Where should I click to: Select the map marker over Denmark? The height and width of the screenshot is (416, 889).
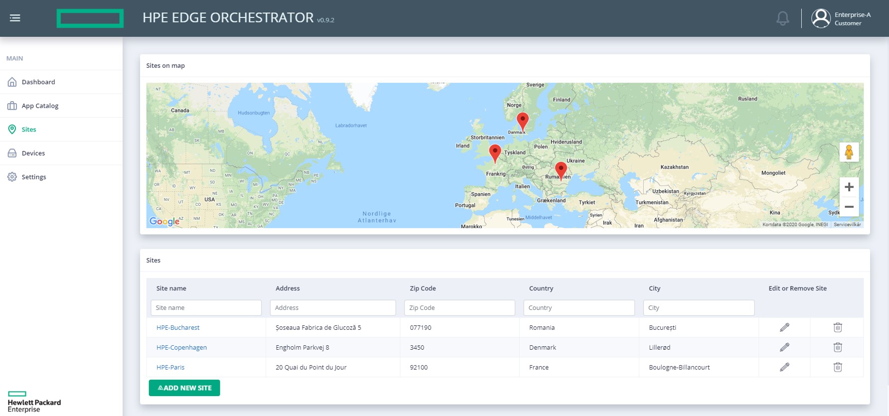(x=522, y=122)
